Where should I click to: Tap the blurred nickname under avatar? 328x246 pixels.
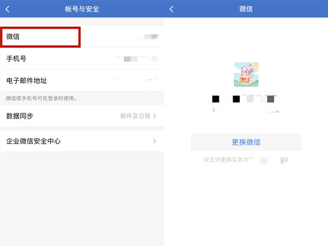point(245,99)
